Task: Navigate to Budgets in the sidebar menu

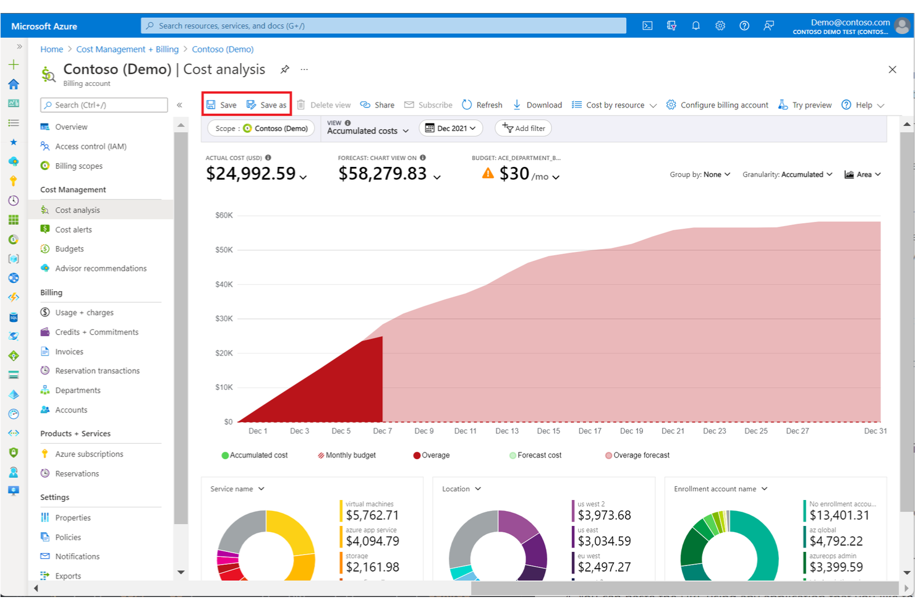Action: pos(69,248)
